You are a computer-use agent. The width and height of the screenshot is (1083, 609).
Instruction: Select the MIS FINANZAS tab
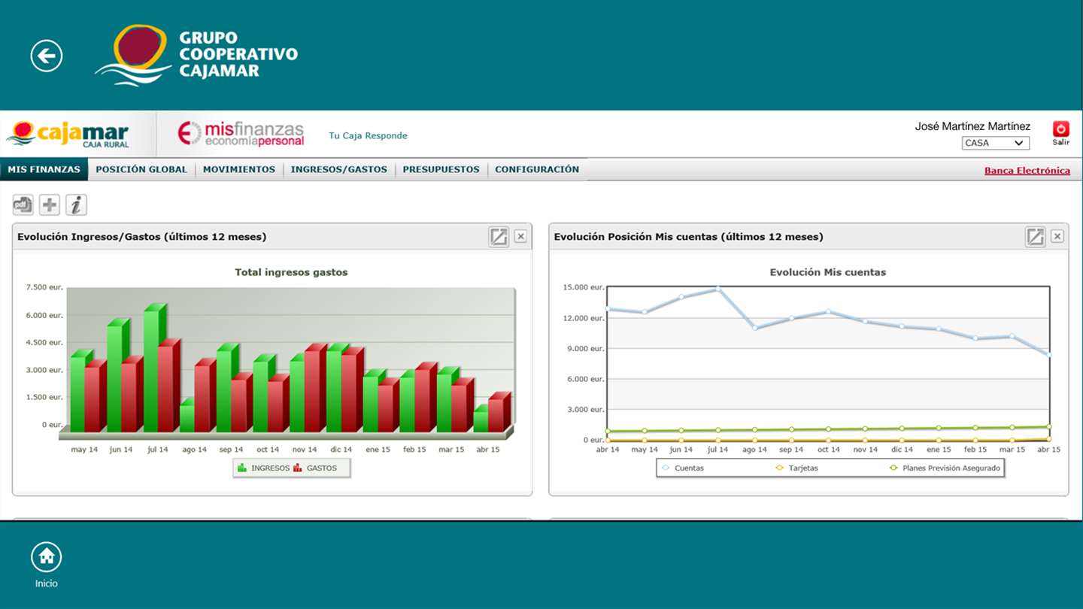click(44, 170)
